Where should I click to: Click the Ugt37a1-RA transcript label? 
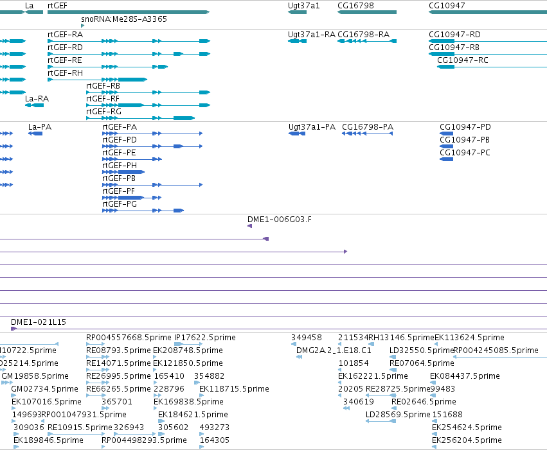pyautogui.click(x=312, y=35)
